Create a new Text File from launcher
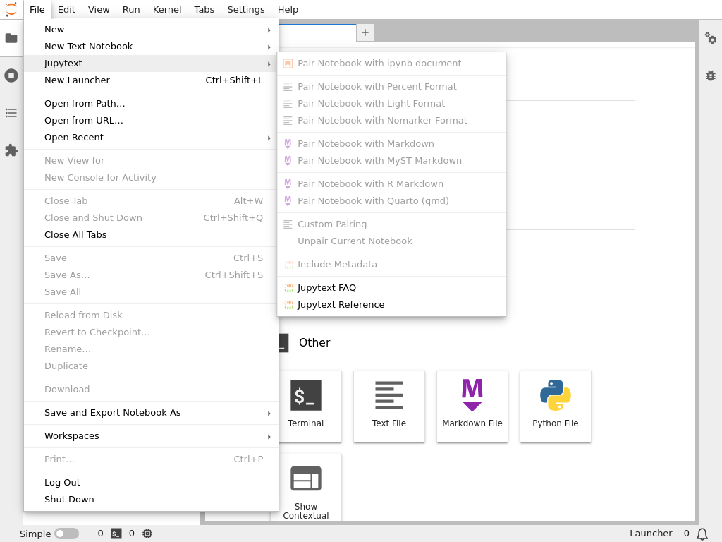 pos(389,406)
